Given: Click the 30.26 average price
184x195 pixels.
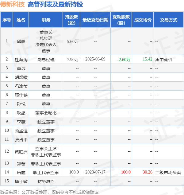Looking at the screenshot, I should tap(148, 172).
